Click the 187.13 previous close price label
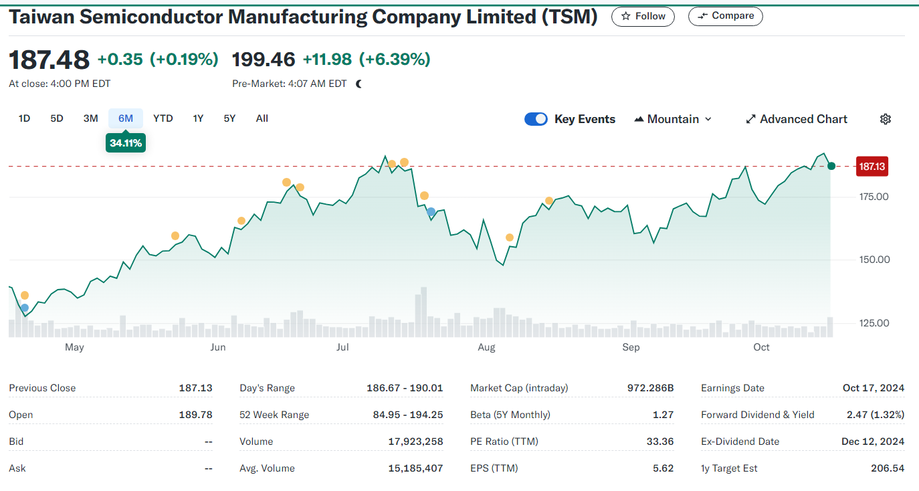This screenshot has width=919, height=491. point(872,167)
